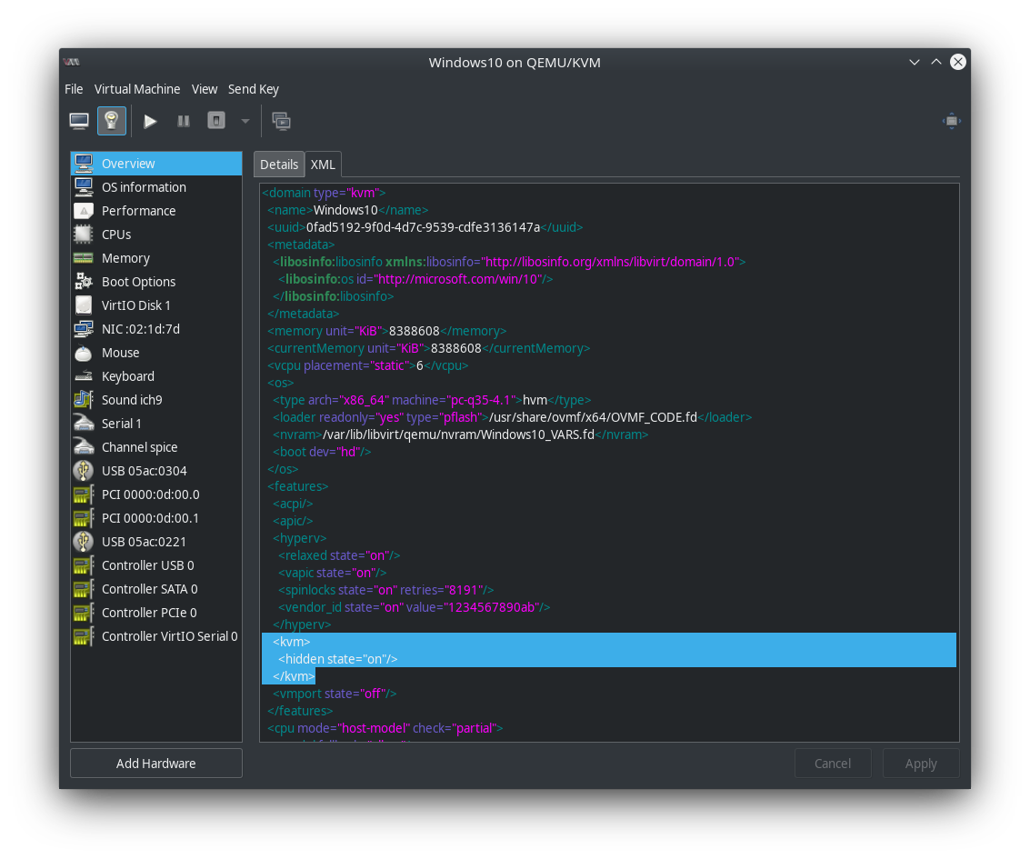Screen dimensions: 1030x859
Task: Click the Add Hardware button
Action: pyautogui.click(x=156, y=764)
